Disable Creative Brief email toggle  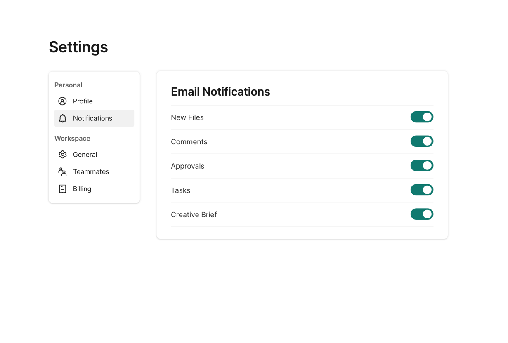pos(422,214)
